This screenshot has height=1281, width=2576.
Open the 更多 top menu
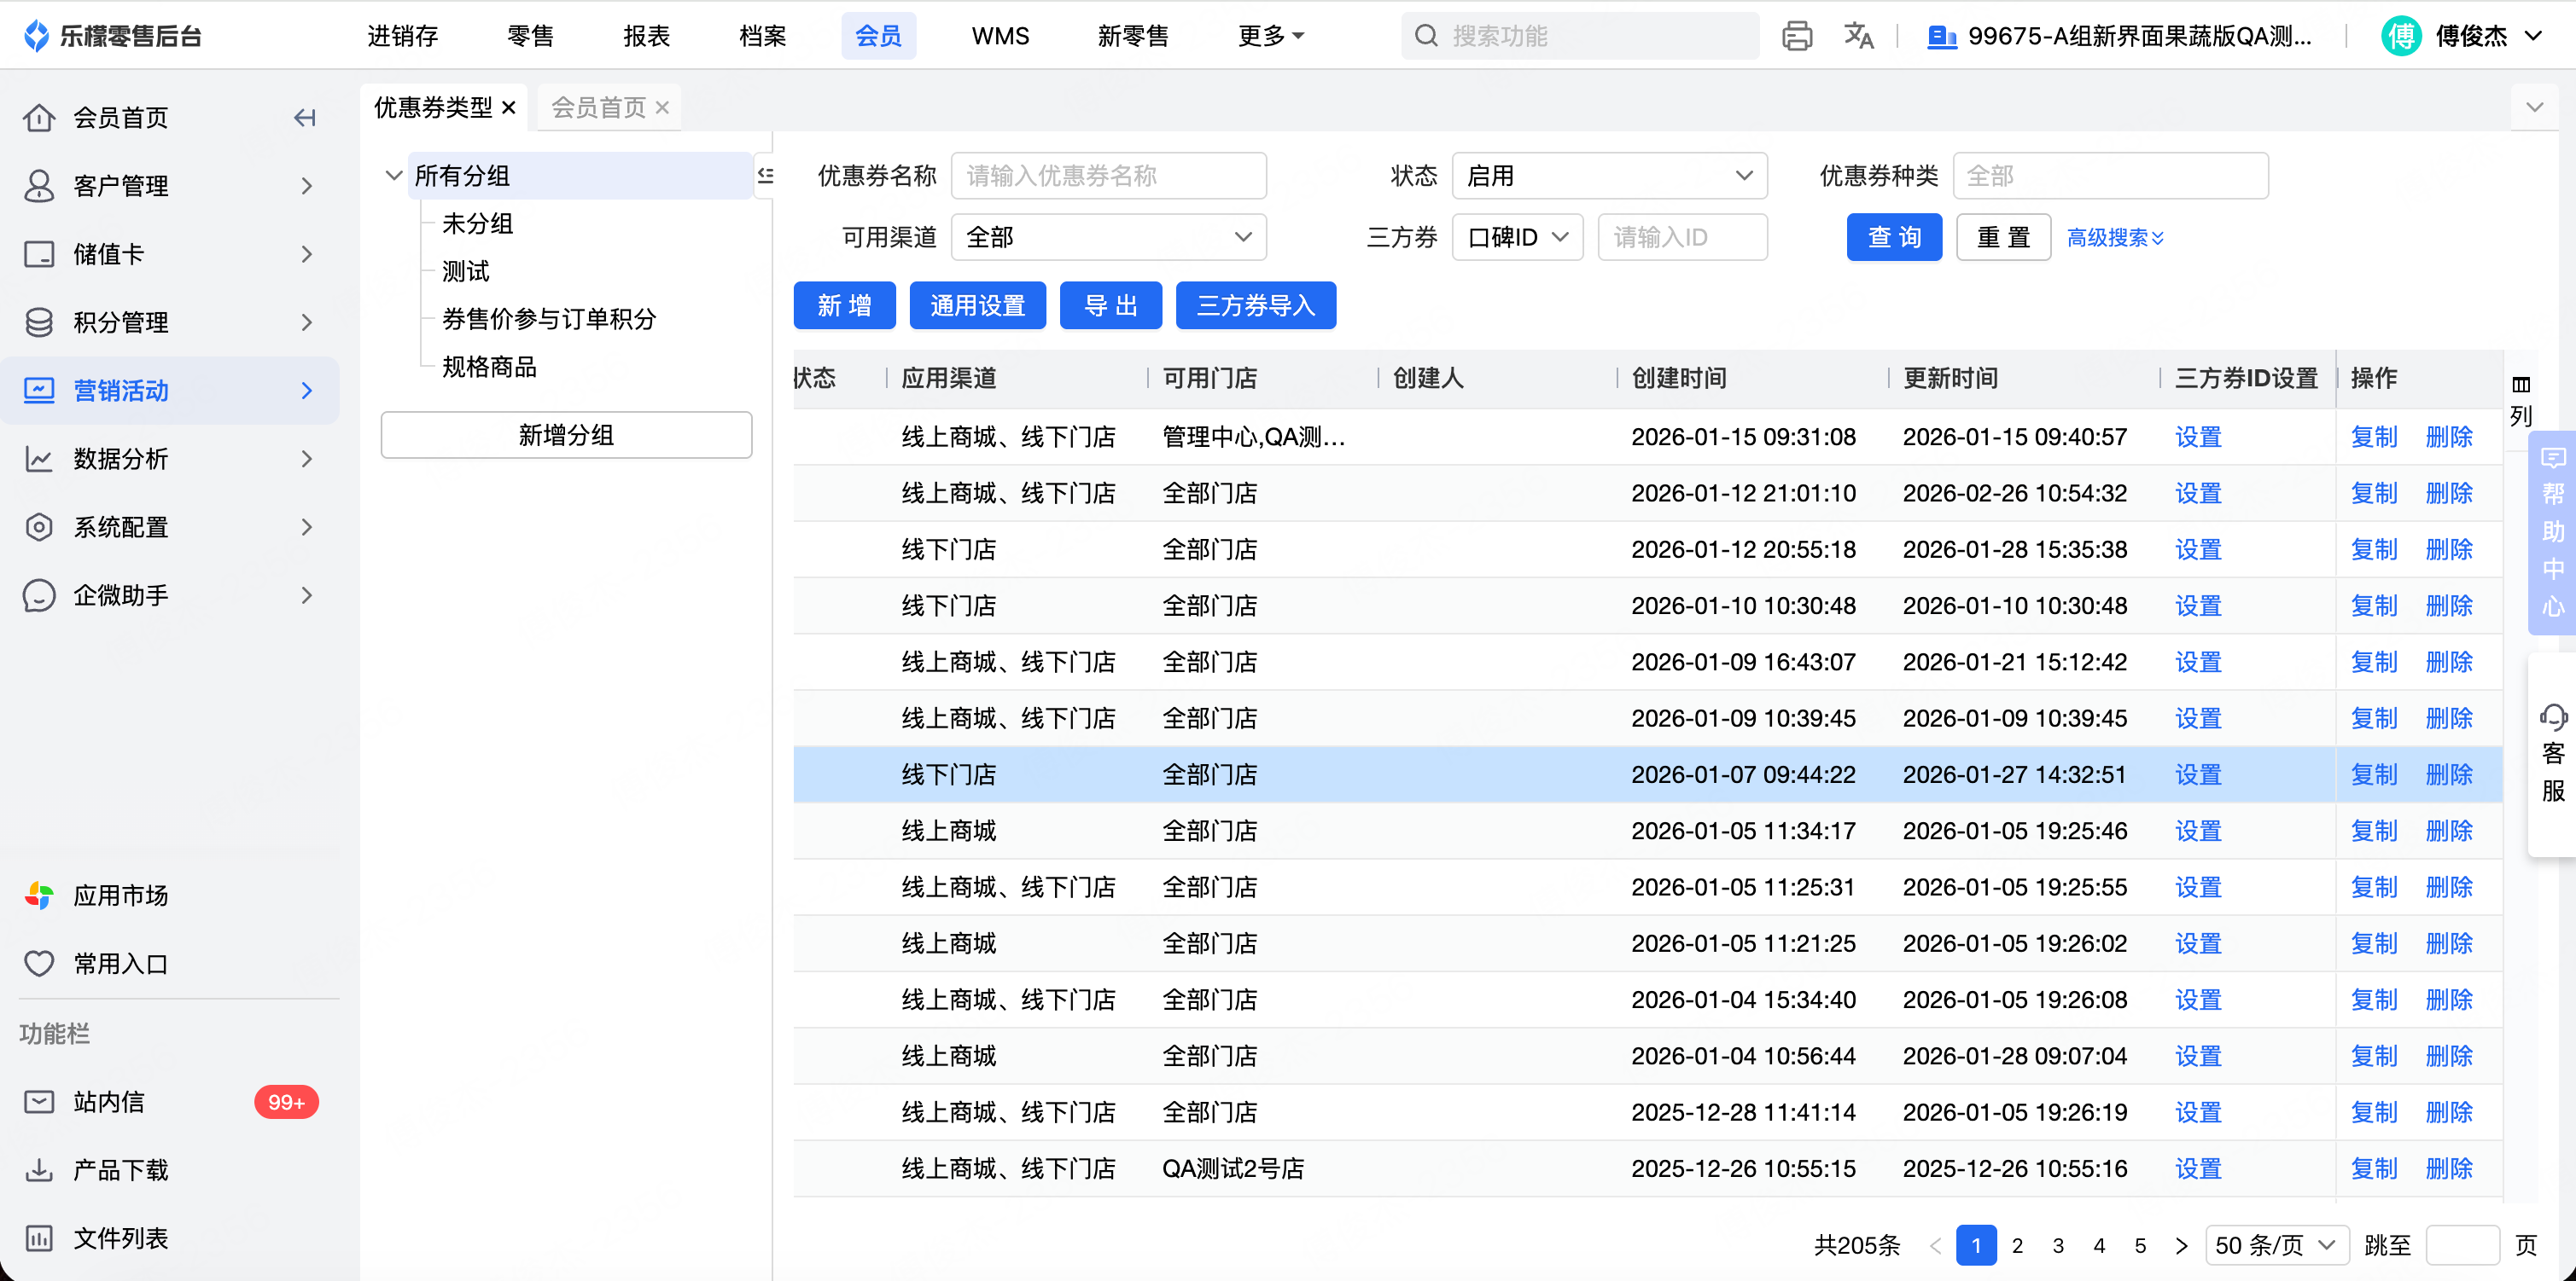pos(1270,36)
